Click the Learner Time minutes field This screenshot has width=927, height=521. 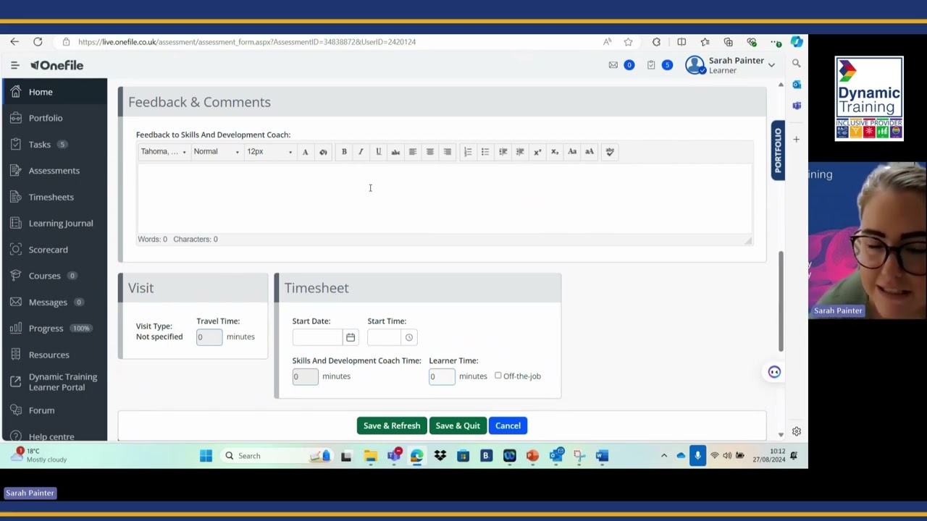pos(442,376)
